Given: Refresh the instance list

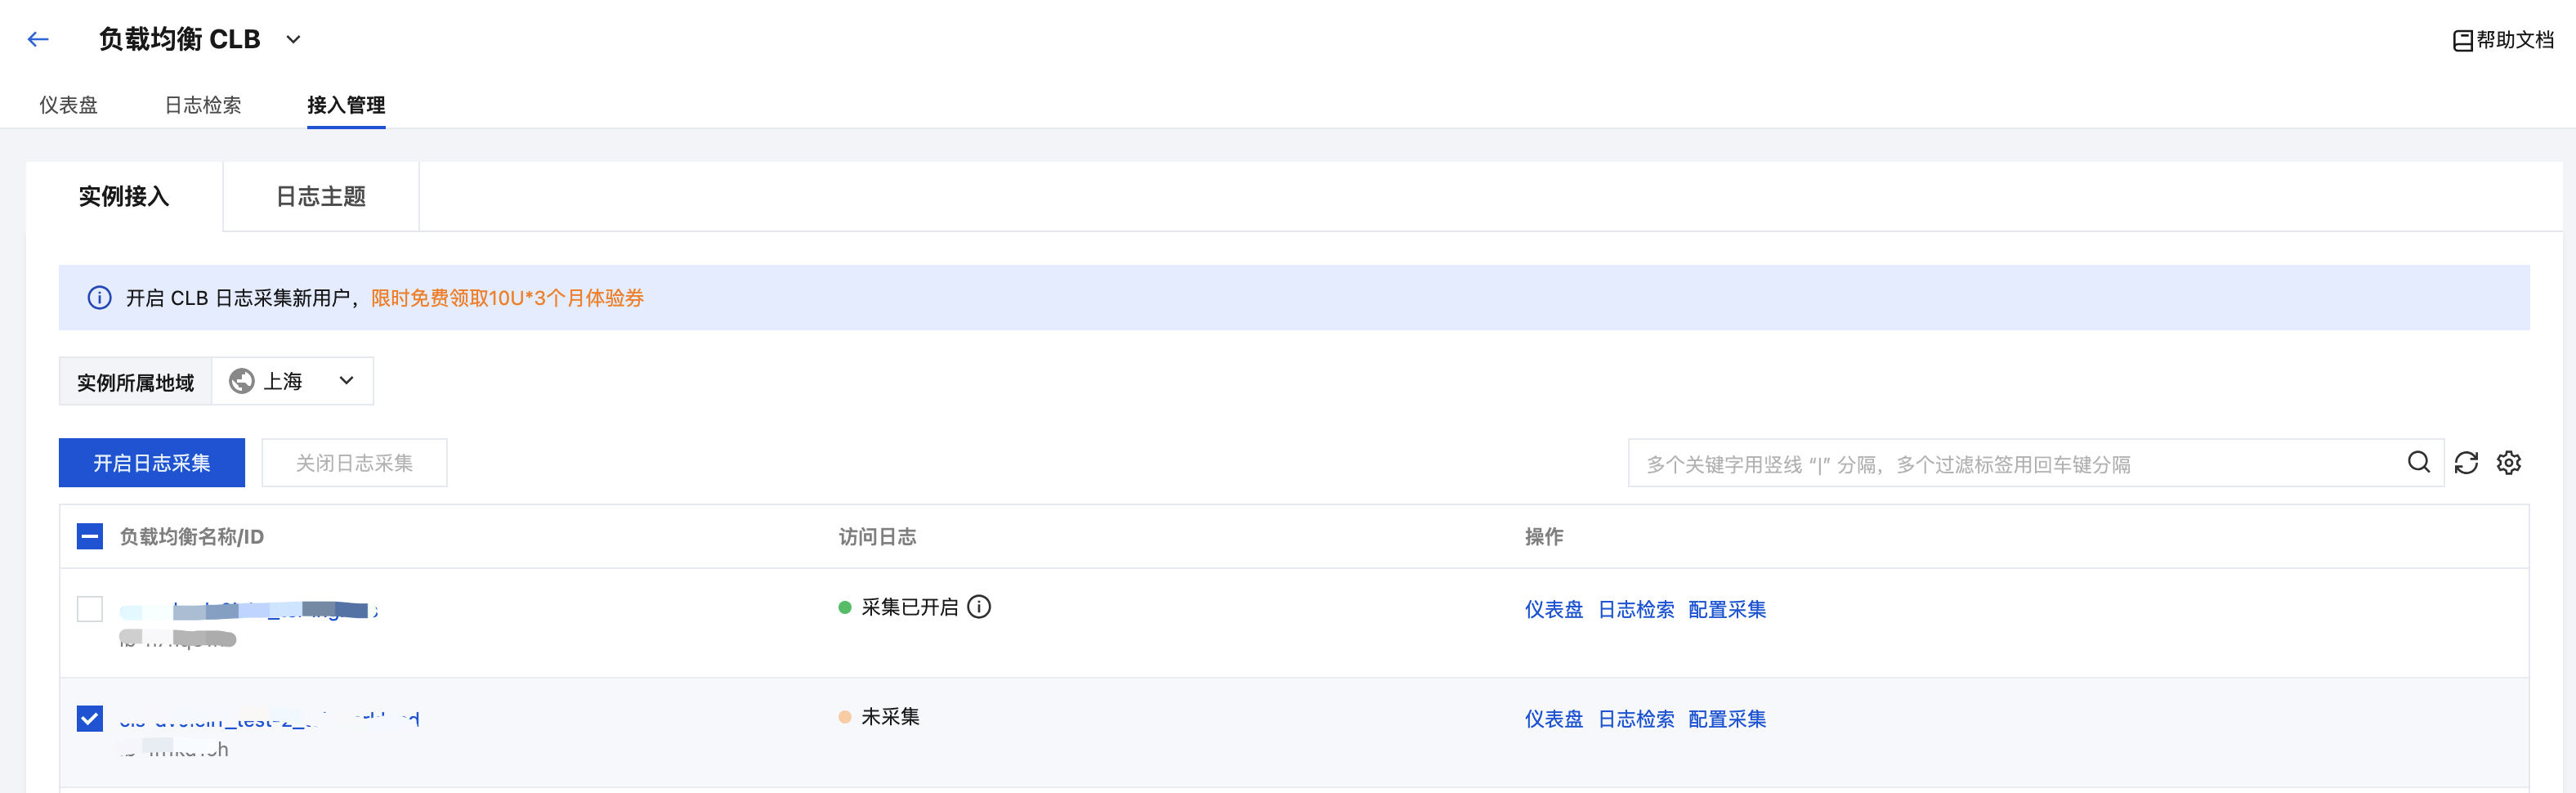Looking at the screenshot, I should (x=2466, y=463).
